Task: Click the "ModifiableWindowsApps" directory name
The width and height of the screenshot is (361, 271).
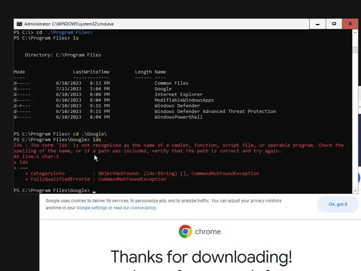Action: tap(184, 100)
